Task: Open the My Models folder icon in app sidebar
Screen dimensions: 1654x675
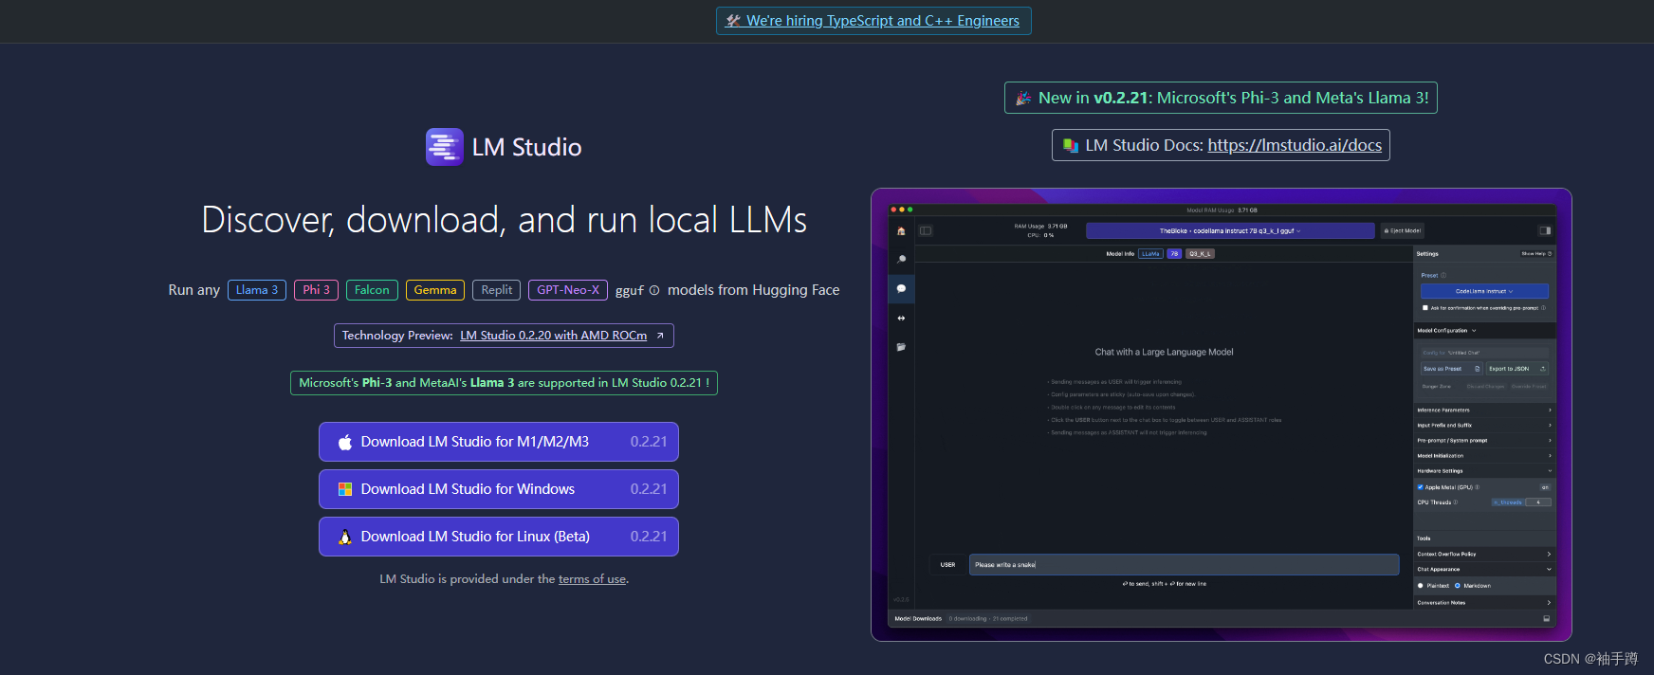Action: pyautogui.click(x=901, y=347)
